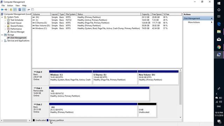Sort by the Free Space column header
Screen dimensions: 224x126
click(156, 14)
